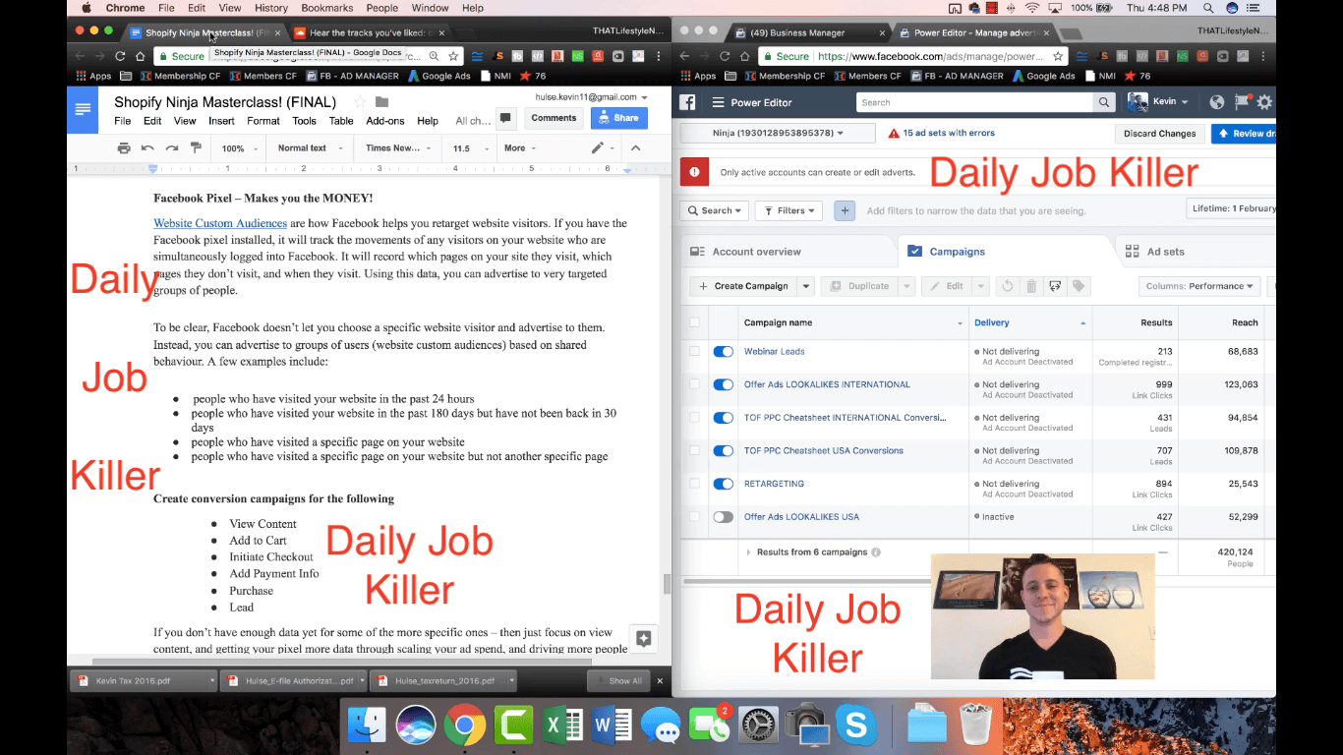This screenshot has height=755, width=1343.
Task: Open Columns: Performance dropdown
Action: (x=1199, y=286)
